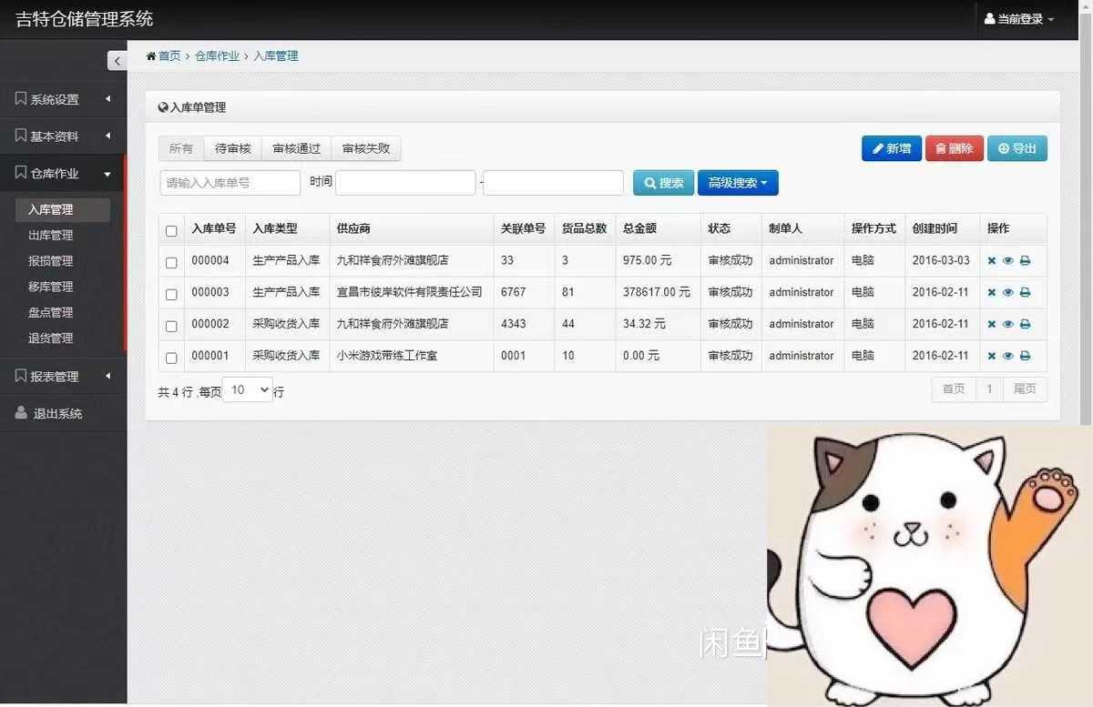This screenshot has width=1093, height=707.
Task: Click bookmark icon next to 仓库作业
Action: 21,173
